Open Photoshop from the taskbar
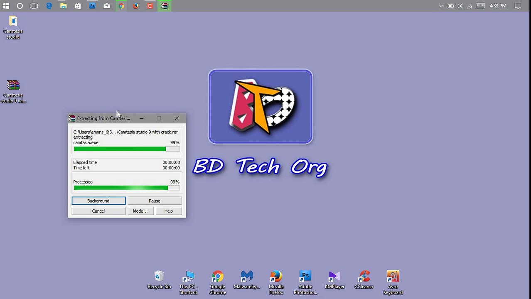The image size is (531, 299). coord(92,6)
